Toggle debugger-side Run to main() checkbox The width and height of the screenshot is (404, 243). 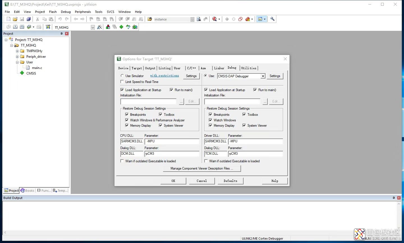tap(255, 90)
